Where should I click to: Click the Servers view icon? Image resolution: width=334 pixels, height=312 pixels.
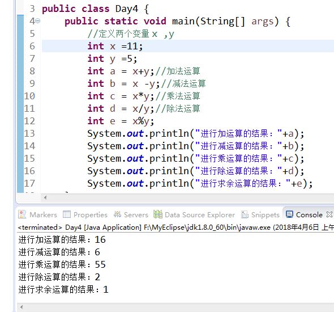(x=117, y=214)
